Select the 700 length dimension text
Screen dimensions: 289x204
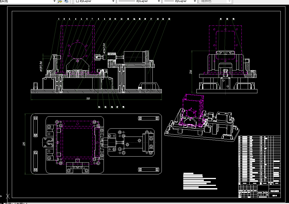pos(88,99)
